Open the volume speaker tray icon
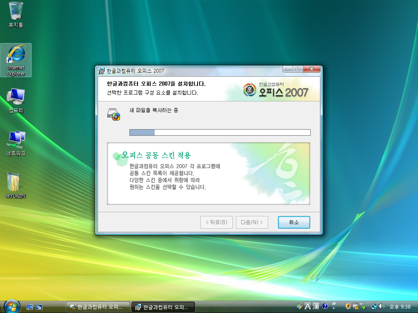This screenshot has height=313, width=418. [x=382, y=306]
